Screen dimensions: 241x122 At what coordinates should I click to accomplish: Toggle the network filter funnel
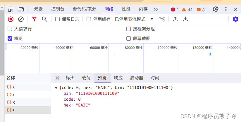[34, 19]
